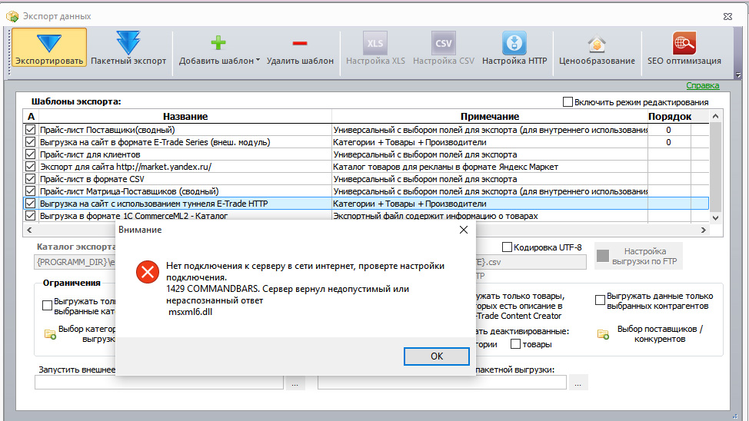
Task: Click the Категории + Товары + Производители note in highlighted row
Action: coord(410,204)
